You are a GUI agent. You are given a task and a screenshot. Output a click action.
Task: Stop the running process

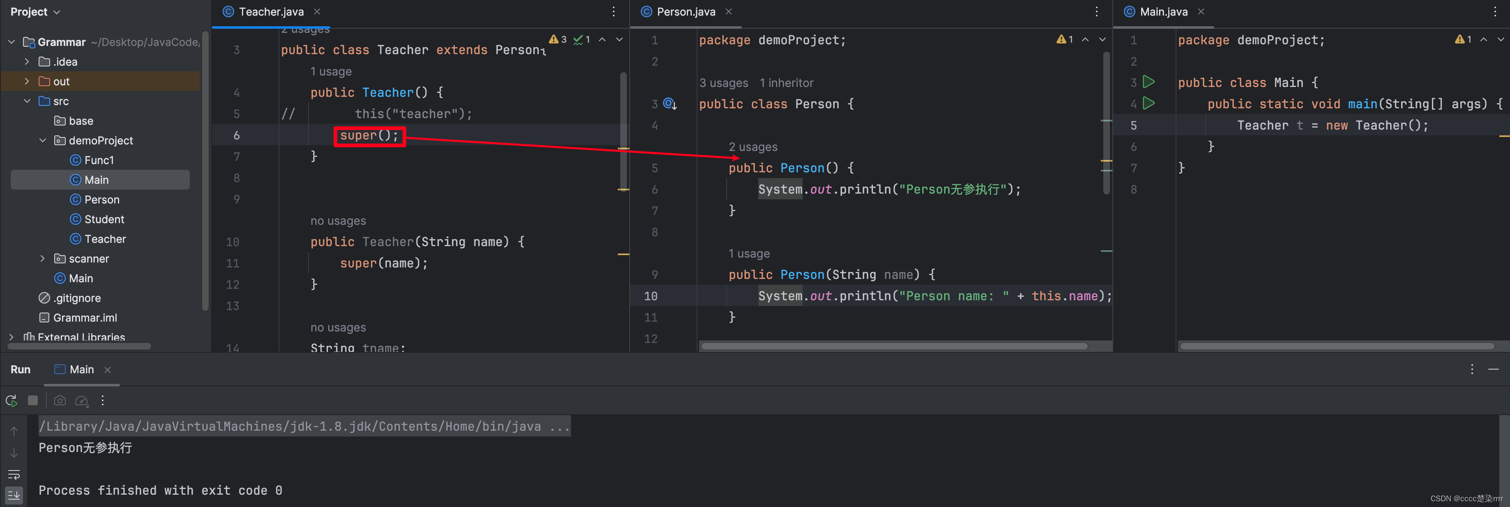point(33,400)
